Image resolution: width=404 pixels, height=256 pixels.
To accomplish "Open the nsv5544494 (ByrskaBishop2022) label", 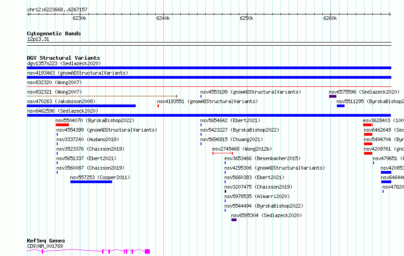I will click(x=264, y=206).
